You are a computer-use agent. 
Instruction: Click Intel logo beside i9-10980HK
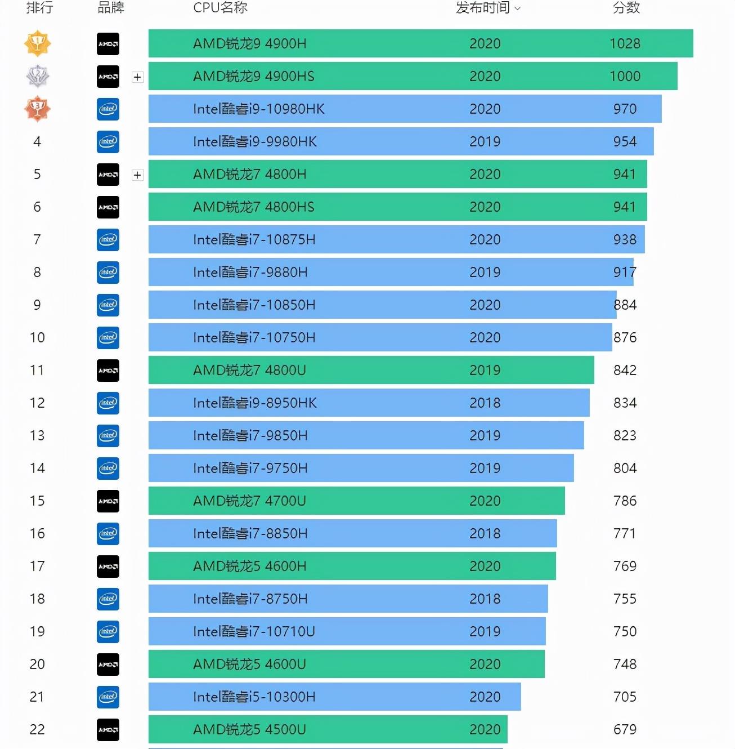108,109
